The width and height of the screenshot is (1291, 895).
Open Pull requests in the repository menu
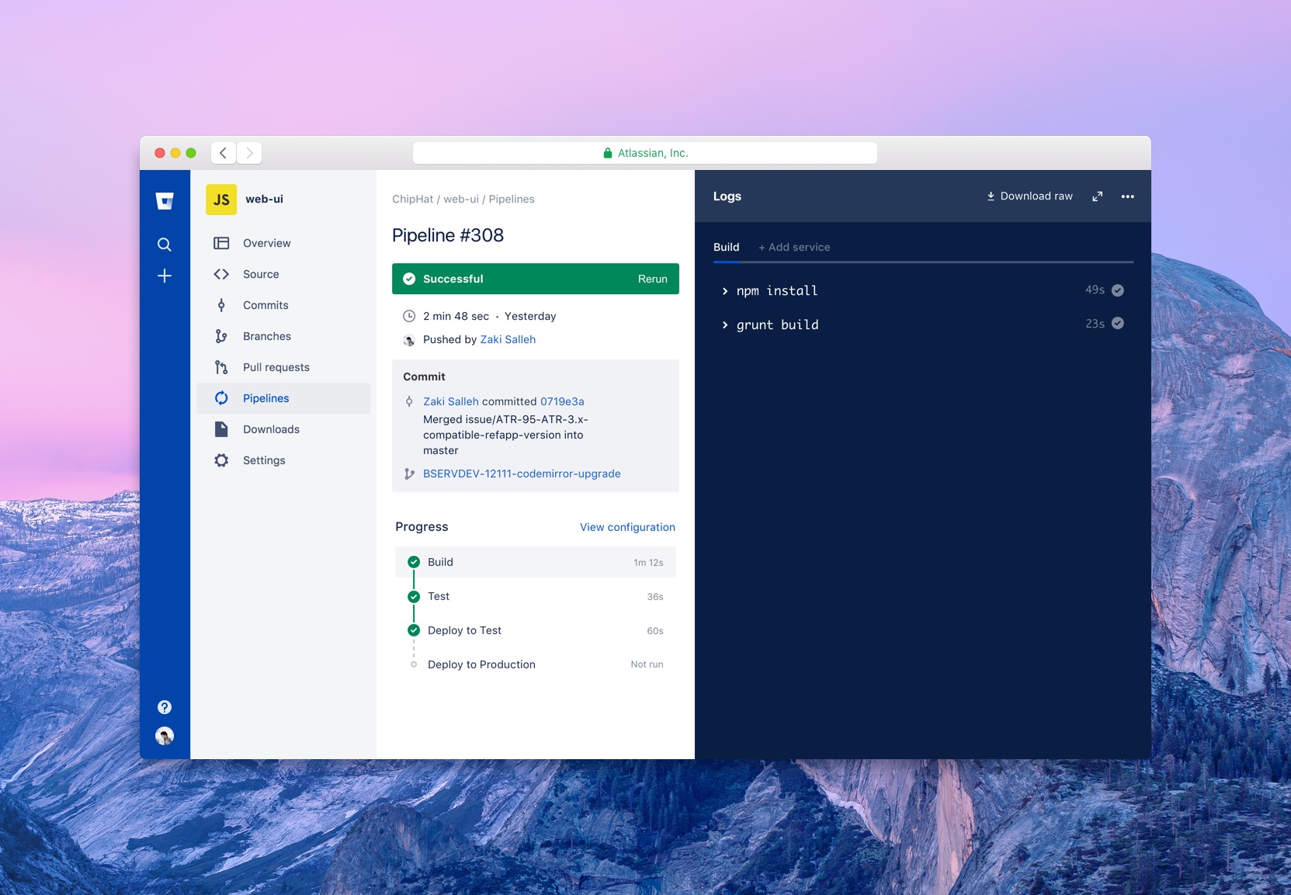click(283, 367)
